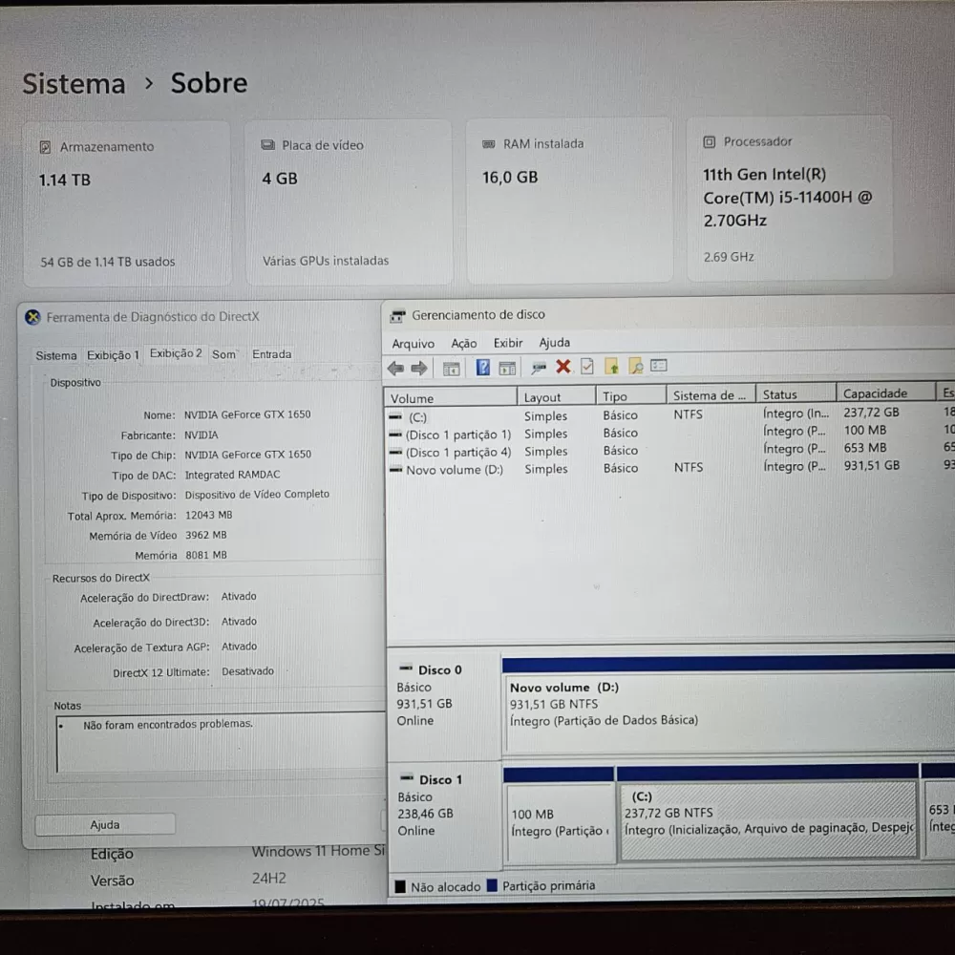Open the Placa de vídeo 4 GB card

[x=349, y=202]
